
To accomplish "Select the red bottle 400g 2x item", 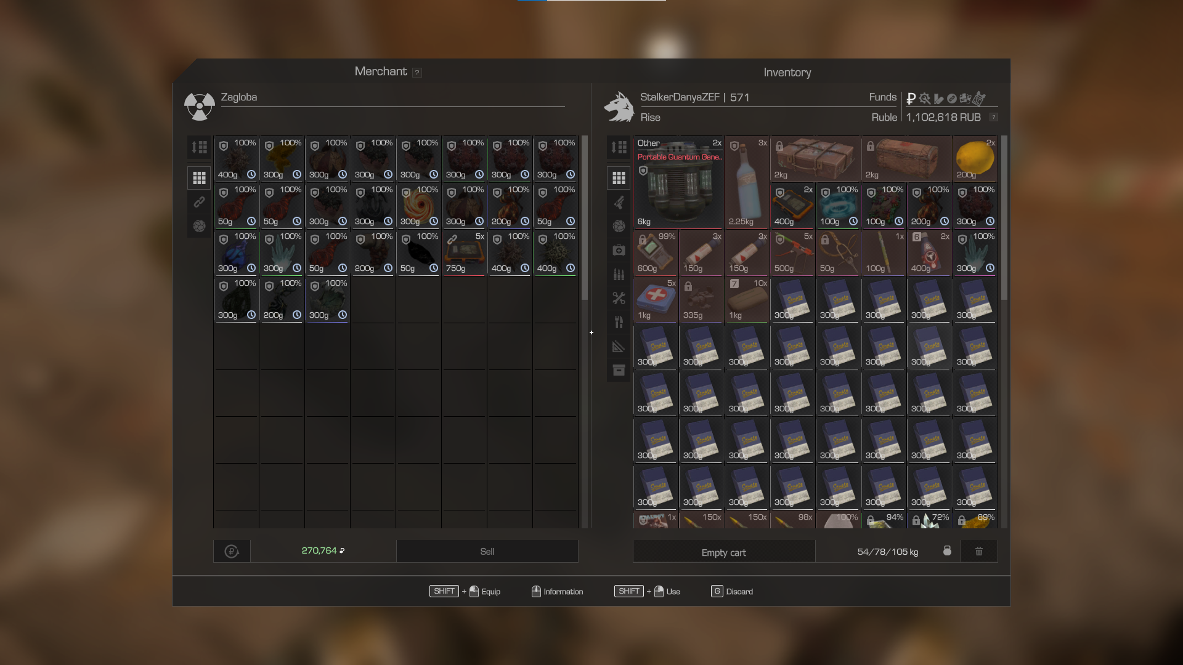I will tap(929, 252).
